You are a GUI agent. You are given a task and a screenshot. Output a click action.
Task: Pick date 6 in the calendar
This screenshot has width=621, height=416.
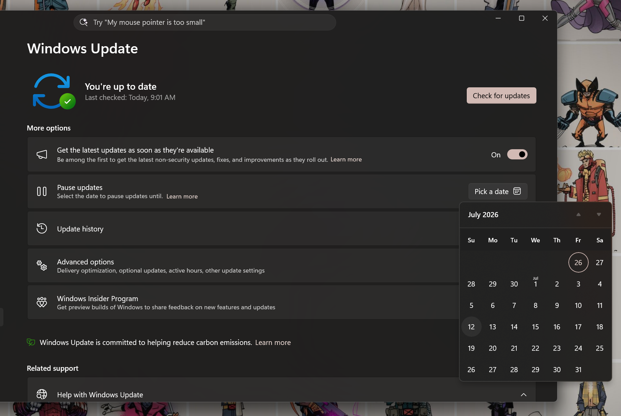click(x=493, y=305)
